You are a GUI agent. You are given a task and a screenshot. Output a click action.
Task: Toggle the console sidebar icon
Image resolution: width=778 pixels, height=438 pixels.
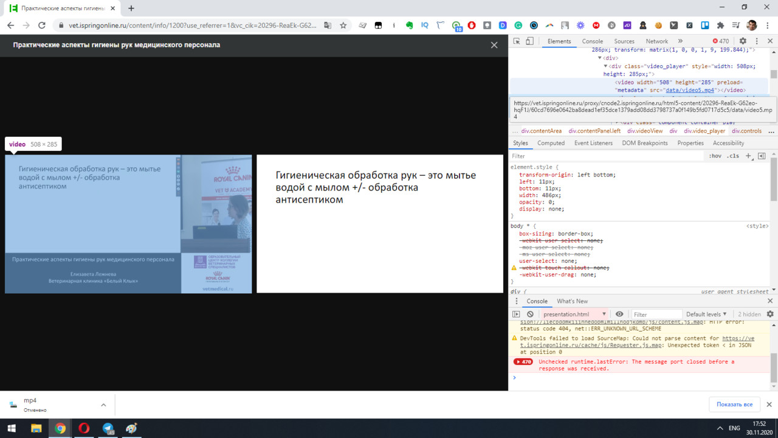(x=517, y=315)
